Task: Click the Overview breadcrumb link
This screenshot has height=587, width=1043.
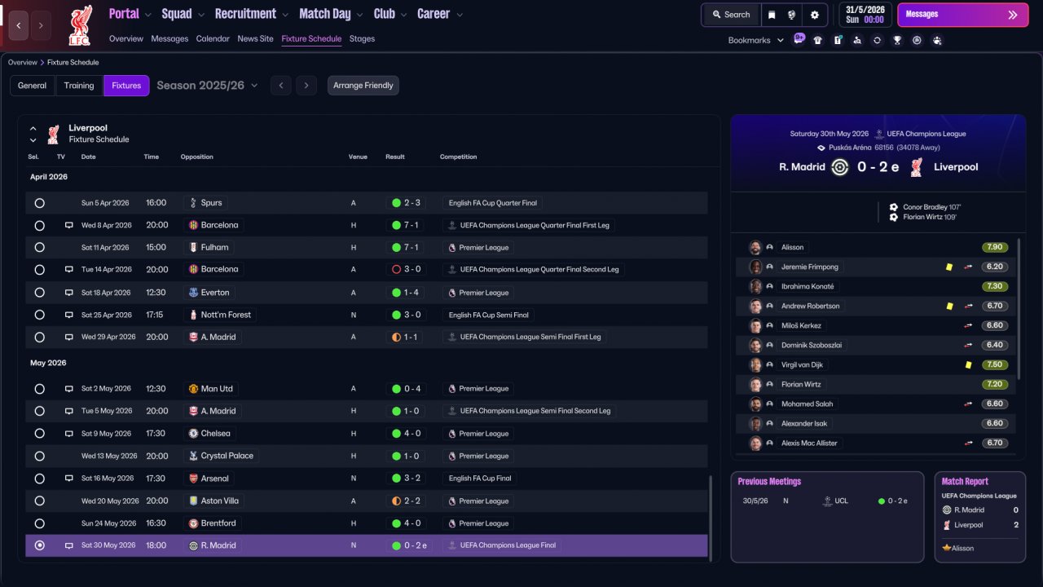Action: tap(23, 63)
